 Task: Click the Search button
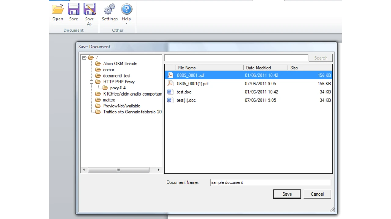[x=320, y=58]
